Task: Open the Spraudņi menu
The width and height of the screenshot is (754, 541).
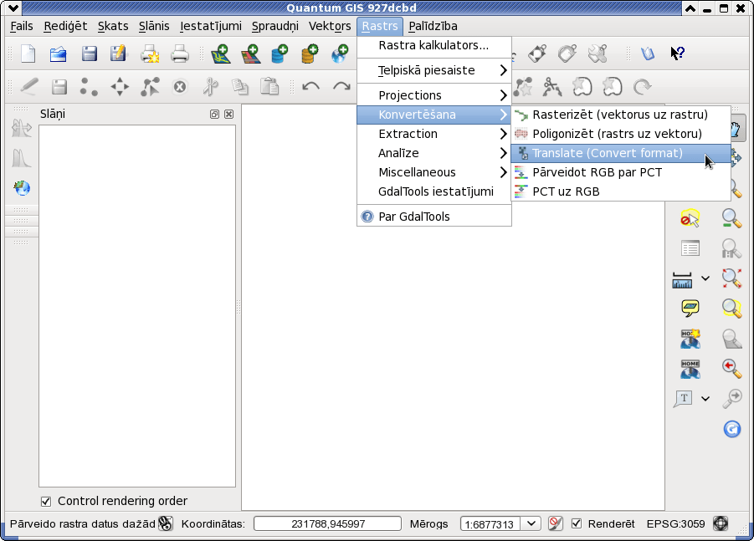Action: [275, 26]
